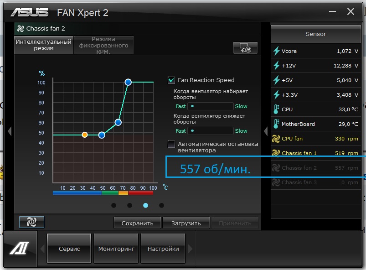The image size is (366, 270).
Task: Click the fan icon beside Chassis fan 2 title
Action: coord(21,28)
